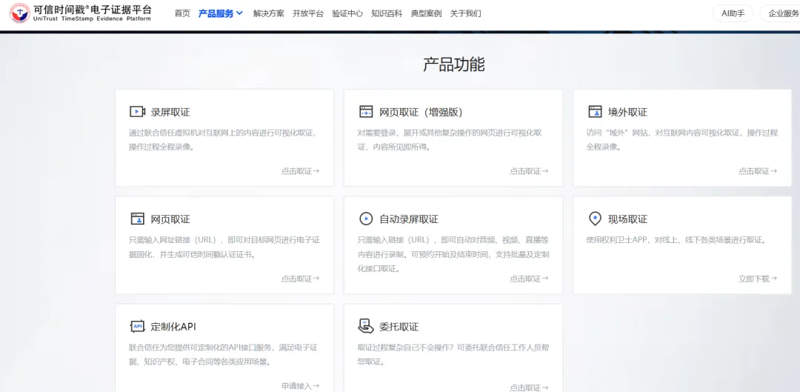Screen dimensions: 800x392
Task: Click the 境外取证 card title
Action: click(x=627, y=113)
